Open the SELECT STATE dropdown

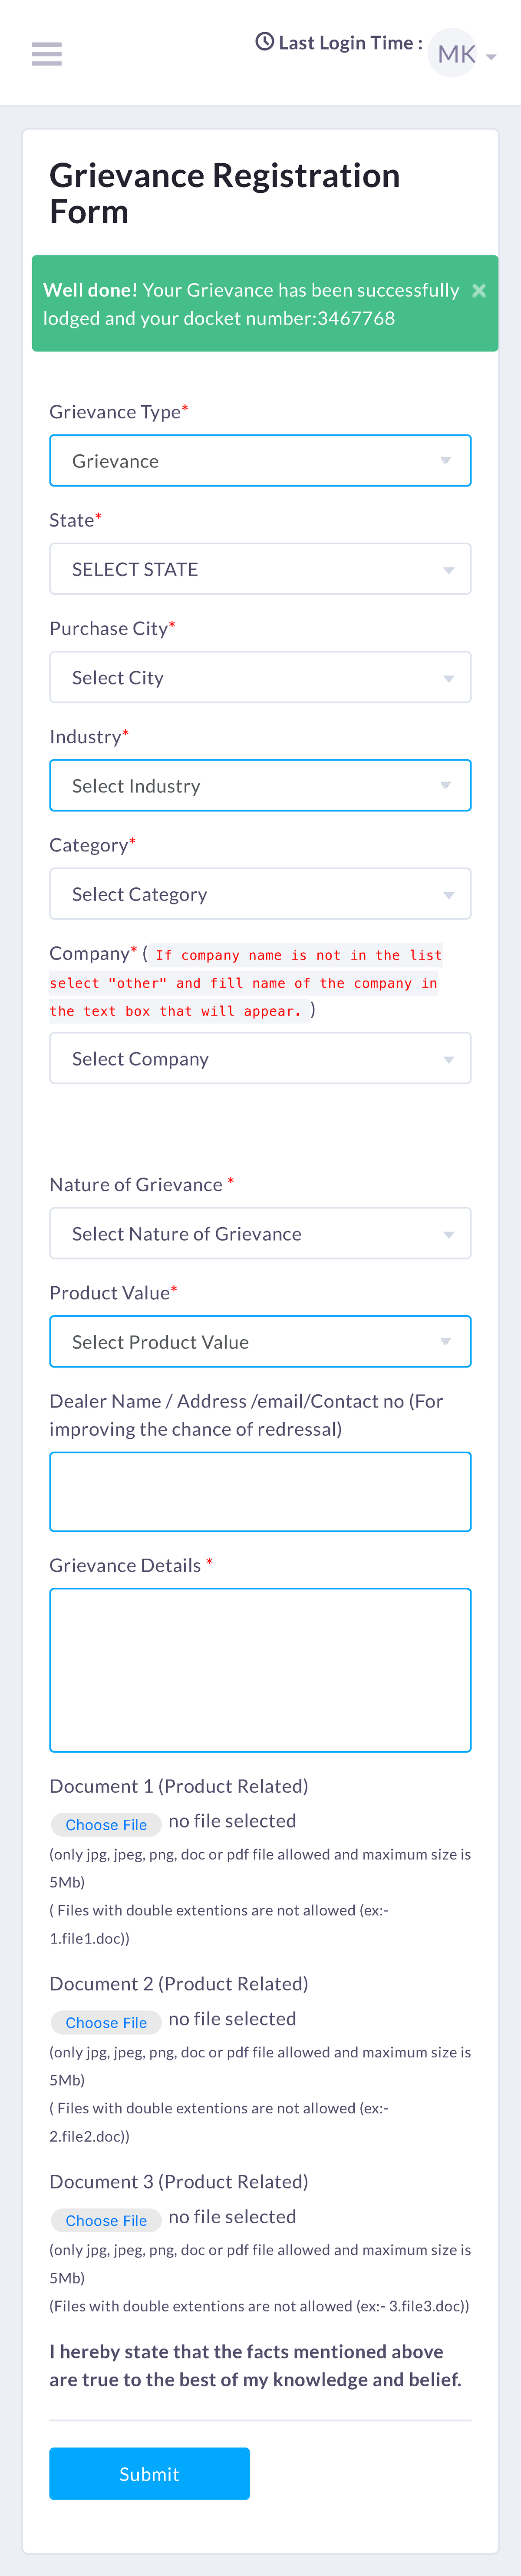(x=260, y=568)
